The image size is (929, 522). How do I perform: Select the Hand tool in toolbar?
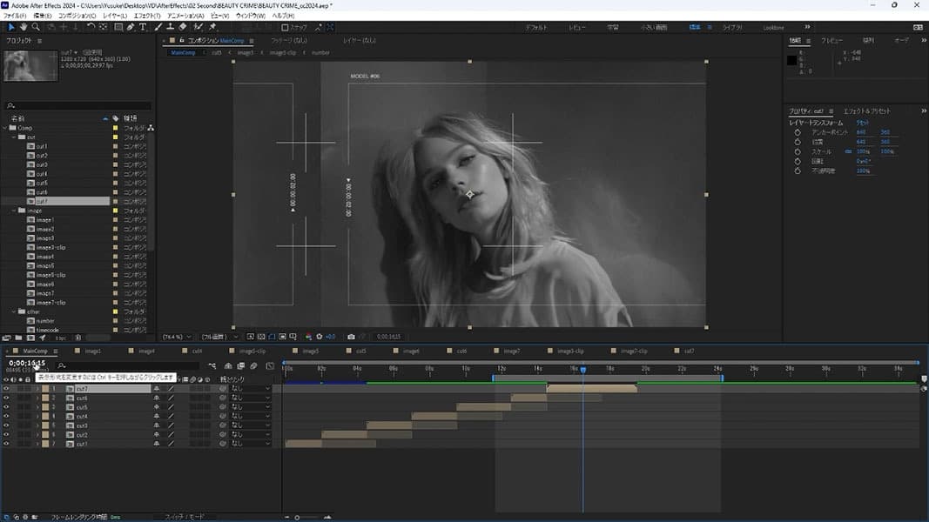coord(24,27)
